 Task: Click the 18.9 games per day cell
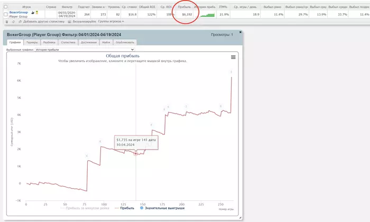[x=245, y=14]
